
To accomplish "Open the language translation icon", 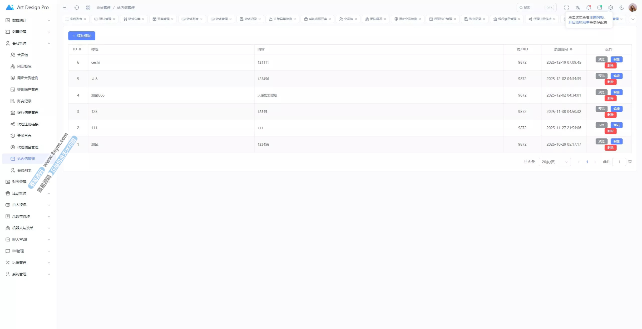I will 578,8.
